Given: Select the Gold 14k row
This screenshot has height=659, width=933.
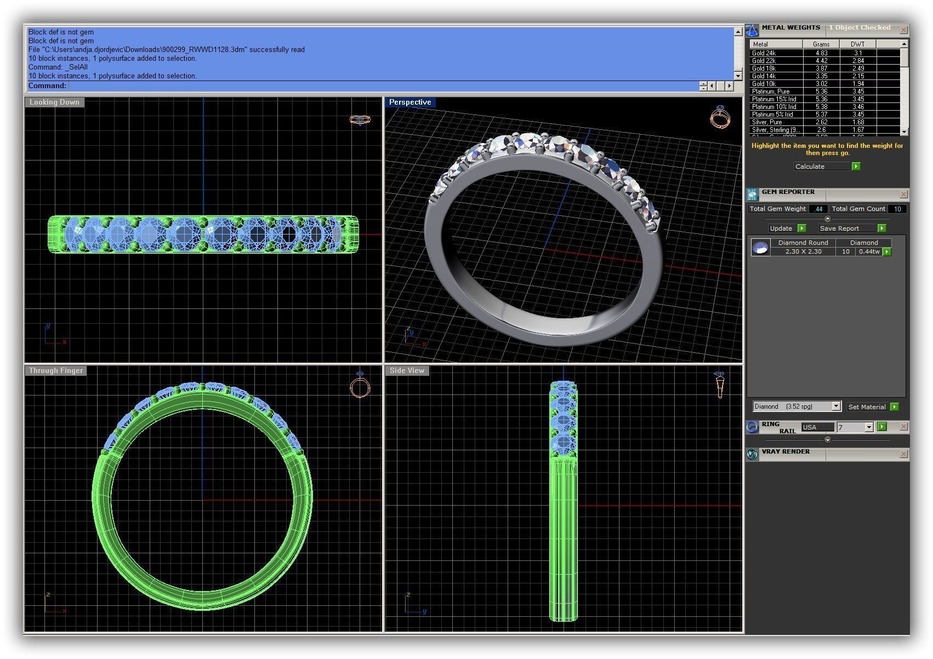Looking at the screenshot, I should [824, 76].
